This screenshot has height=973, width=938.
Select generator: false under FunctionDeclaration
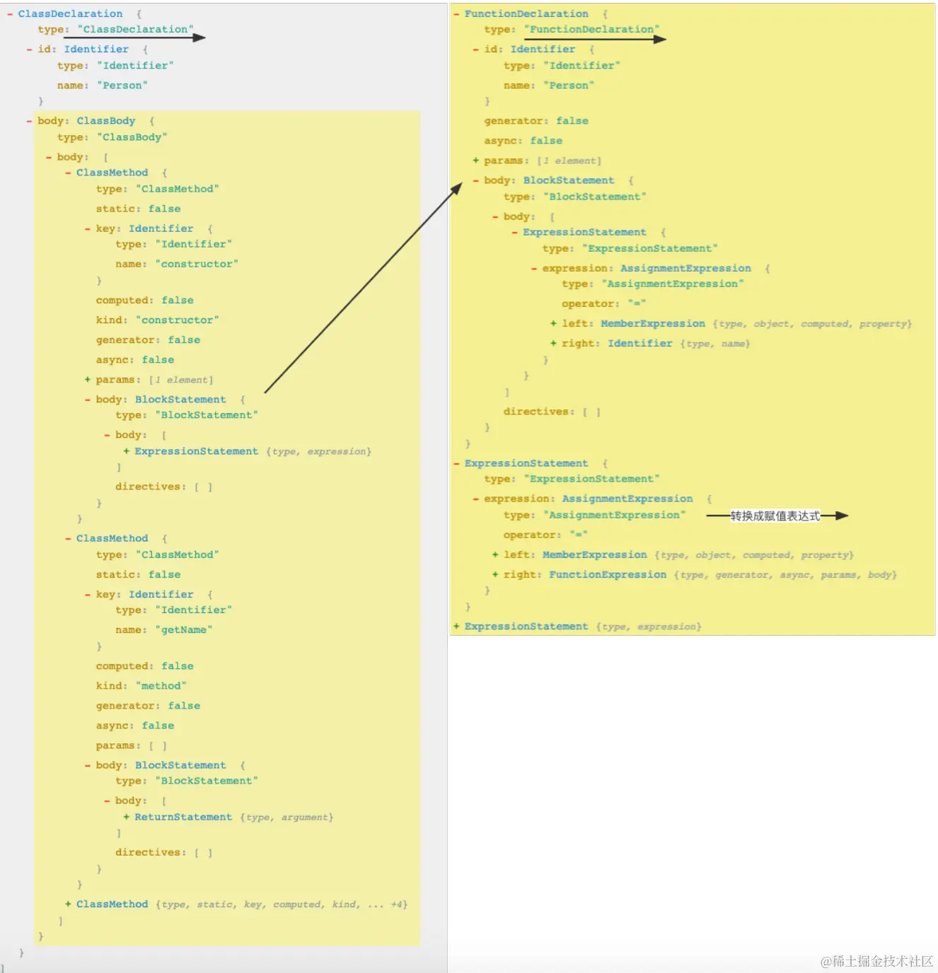pyautogui.click(x=536, y=121)
